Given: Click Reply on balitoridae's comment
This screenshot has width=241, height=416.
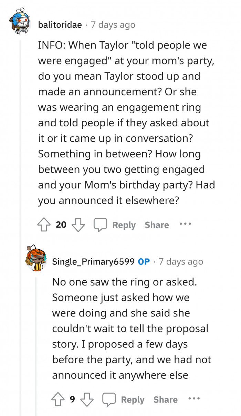Looking at the screenshot, I should point(124,225).
